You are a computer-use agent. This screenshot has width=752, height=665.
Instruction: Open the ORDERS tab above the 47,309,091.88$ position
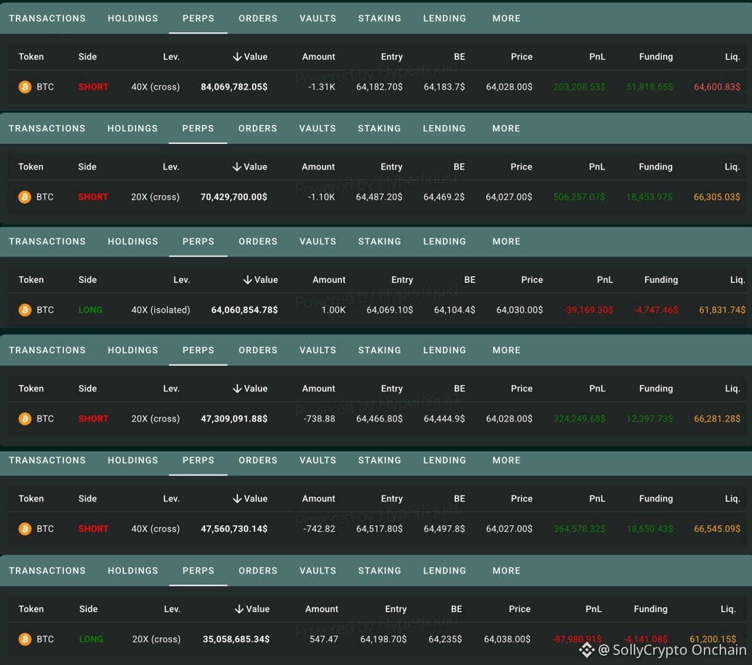click(x=258, y=350)
